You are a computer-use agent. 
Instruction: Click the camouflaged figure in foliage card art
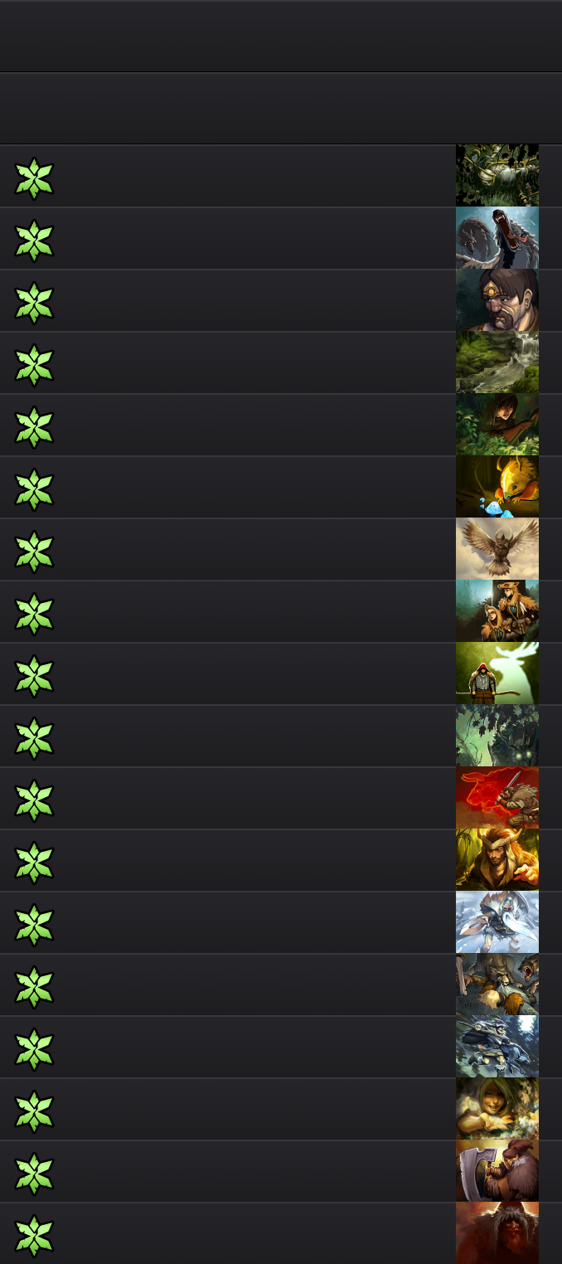pyautogui.click(x=497, y=176)
